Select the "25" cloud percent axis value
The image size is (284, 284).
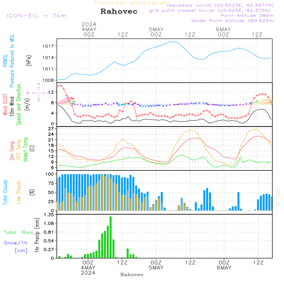click(x=51, y=202)
